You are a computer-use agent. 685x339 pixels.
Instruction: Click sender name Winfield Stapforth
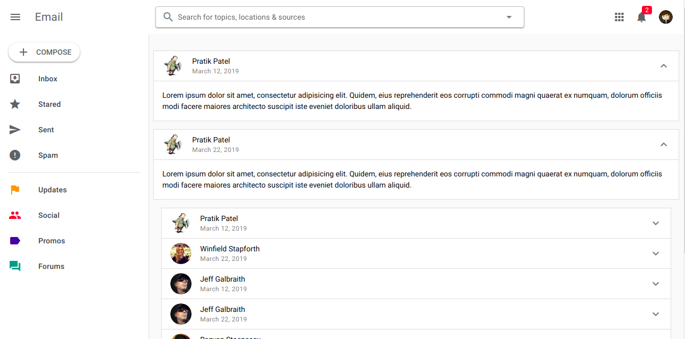tap(230, 249)
